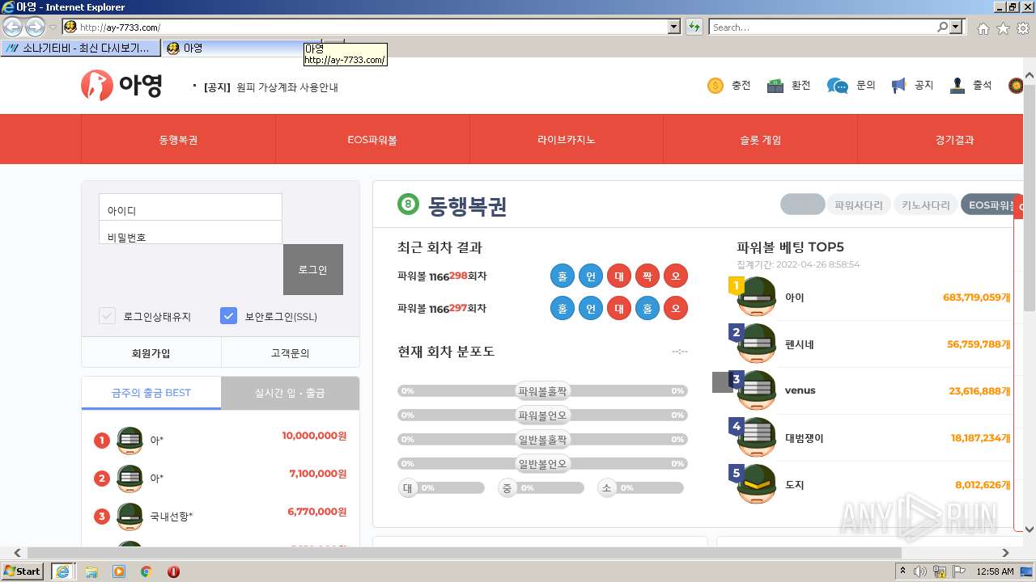Click the rank 4 대범쟁이 avatar
Screen dimensions: 1036x582
[x=757, y=438]
